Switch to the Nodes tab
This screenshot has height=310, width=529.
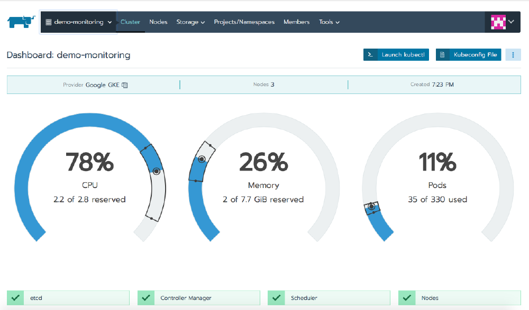158,22
